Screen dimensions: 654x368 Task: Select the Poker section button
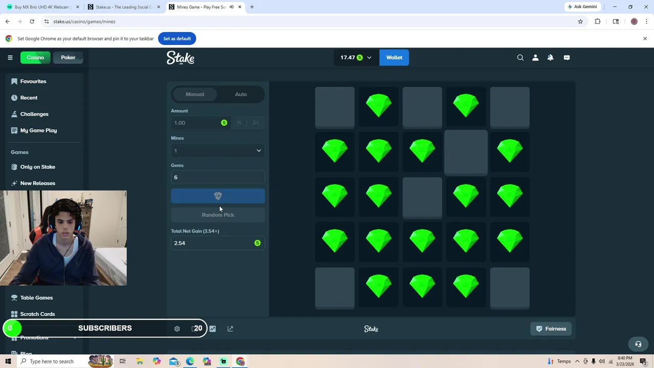68,58
